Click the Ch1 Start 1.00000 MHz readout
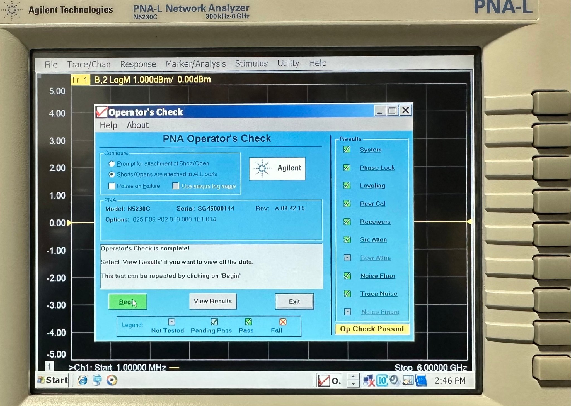 tap(117, 367)
